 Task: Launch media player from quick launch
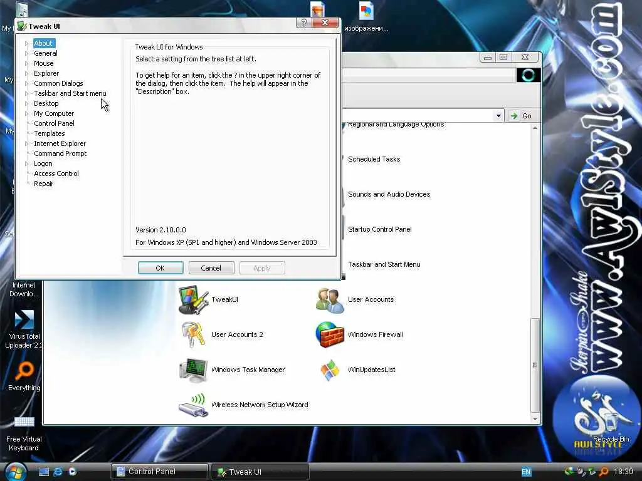[x=73, y=472]
